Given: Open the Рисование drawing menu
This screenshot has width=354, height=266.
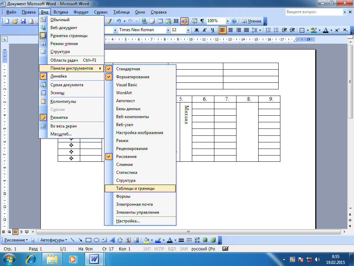Looking at the screenshot, I should click(16, 240).
